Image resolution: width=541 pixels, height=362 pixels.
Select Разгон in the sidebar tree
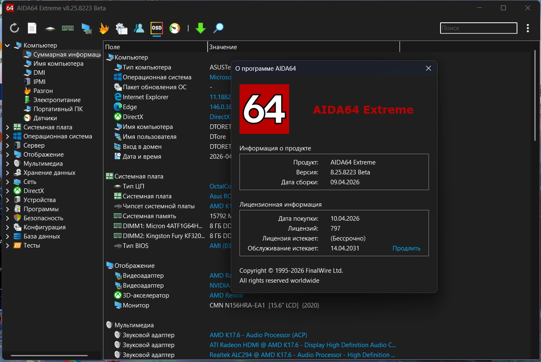pyautogui.click(x=43, y=91)
